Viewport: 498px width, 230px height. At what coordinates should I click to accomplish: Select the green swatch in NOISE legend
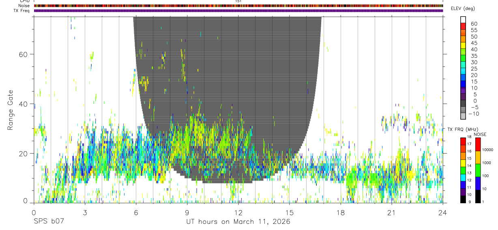[x=478, y=170]
